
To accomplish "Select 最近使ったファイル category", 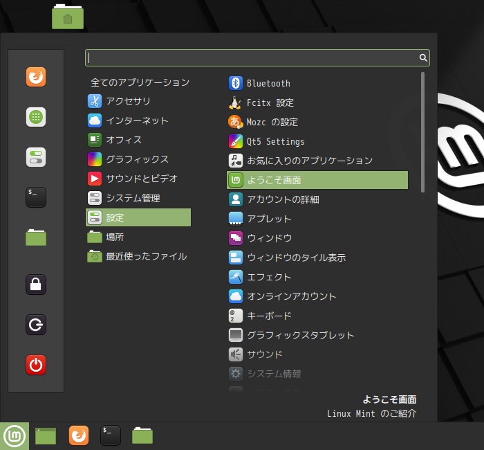I will pos(138,256).
